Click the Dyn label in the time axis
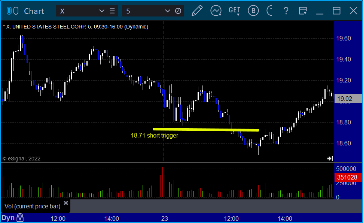This screenshot has height=223, width=363. (8, 218)
